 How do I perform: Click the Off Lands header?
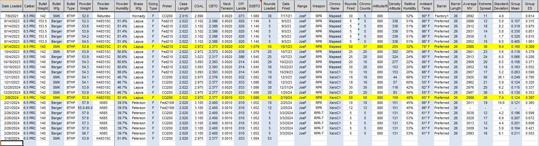point(241,6)
